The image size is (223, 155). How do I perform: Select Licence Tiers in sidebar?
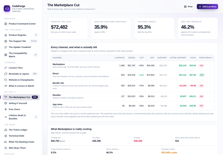pyautogui.click(x=21, y=68)
